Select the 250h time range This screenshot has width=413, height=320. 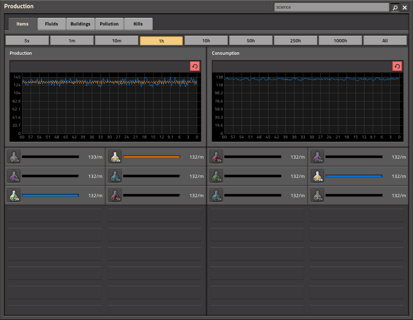point(296,41)
